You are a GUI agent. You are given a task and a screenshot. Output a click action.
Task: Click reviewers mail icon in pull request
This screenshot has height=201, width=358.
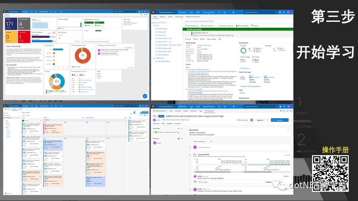[x=179, y=138]
